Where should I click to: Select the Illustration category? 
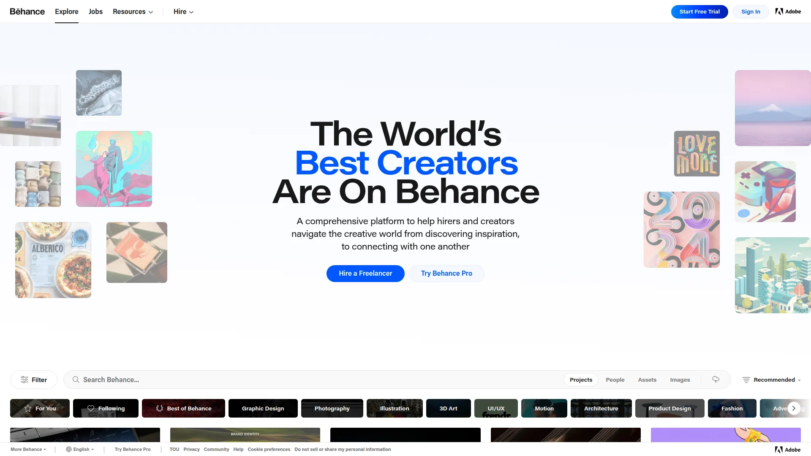[395, 408]
